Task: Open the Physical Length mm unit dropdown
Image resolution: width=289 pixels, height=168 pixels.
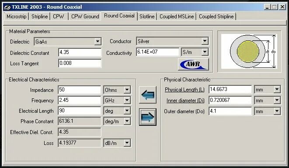Action: pyautogui.click(x=277, y=90)
